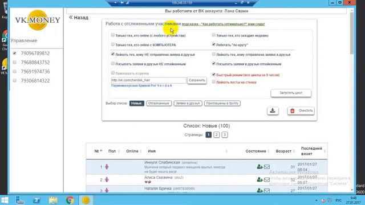Click page vertical scrollbar thumb
Viewport: 365px width, 205px height.
[352, 32]
